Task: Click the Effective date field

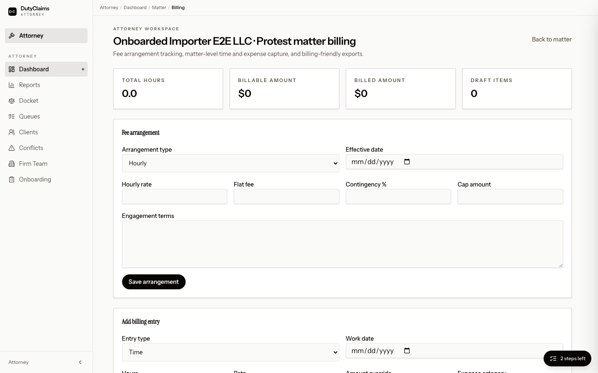Action: pos(454,162)
